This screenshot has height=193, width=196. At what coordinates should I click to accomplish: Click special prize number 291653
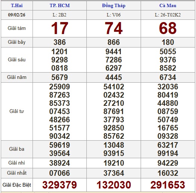[x=168, y=185]
